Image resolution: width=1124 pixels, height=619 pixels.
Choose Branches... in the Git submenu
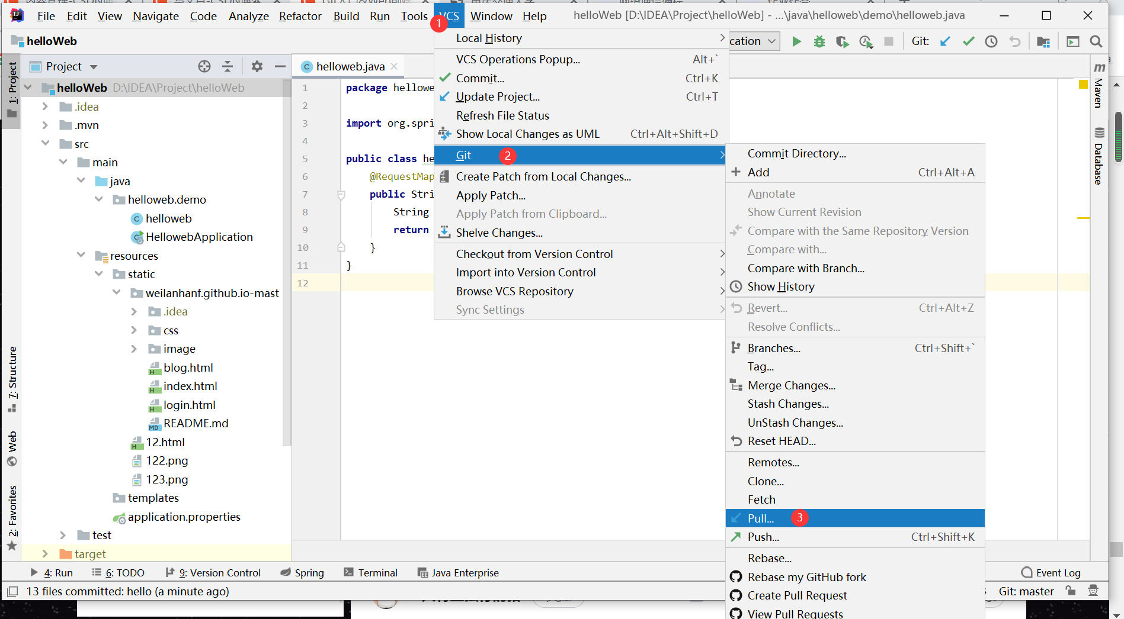coord(854,348)
